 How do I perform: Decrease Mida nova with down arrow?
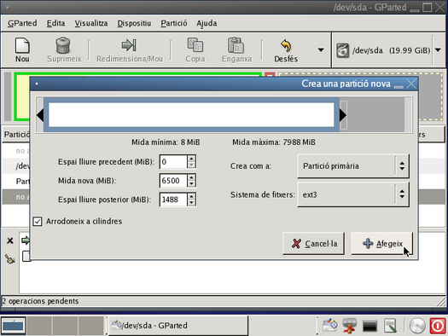coord(191,184)
